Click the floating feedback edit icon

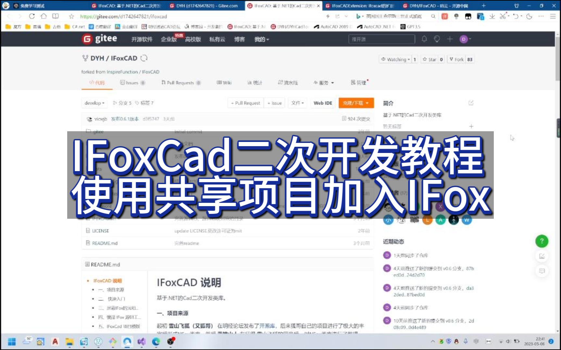[x=542, y=256]
